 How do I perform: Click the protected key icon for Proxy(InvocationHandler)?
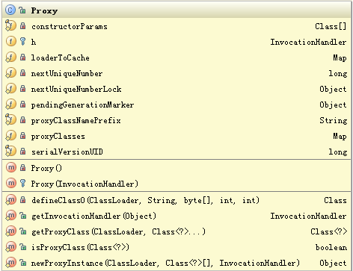point(22,184)
